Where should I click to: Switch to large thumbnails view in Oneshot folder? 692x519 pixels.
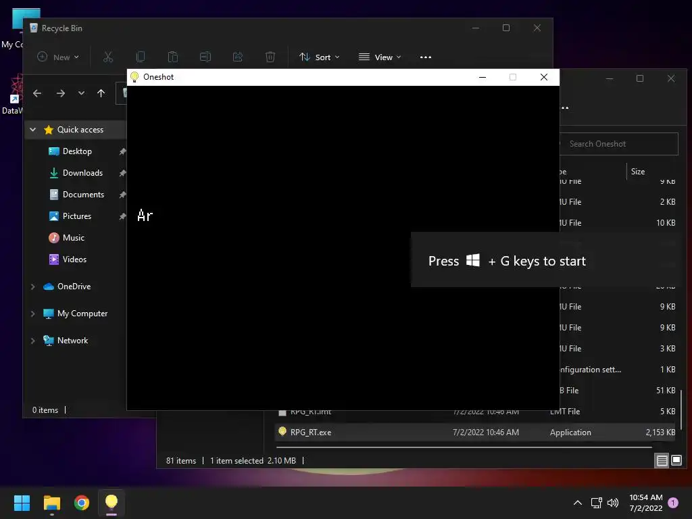(676, 461)
